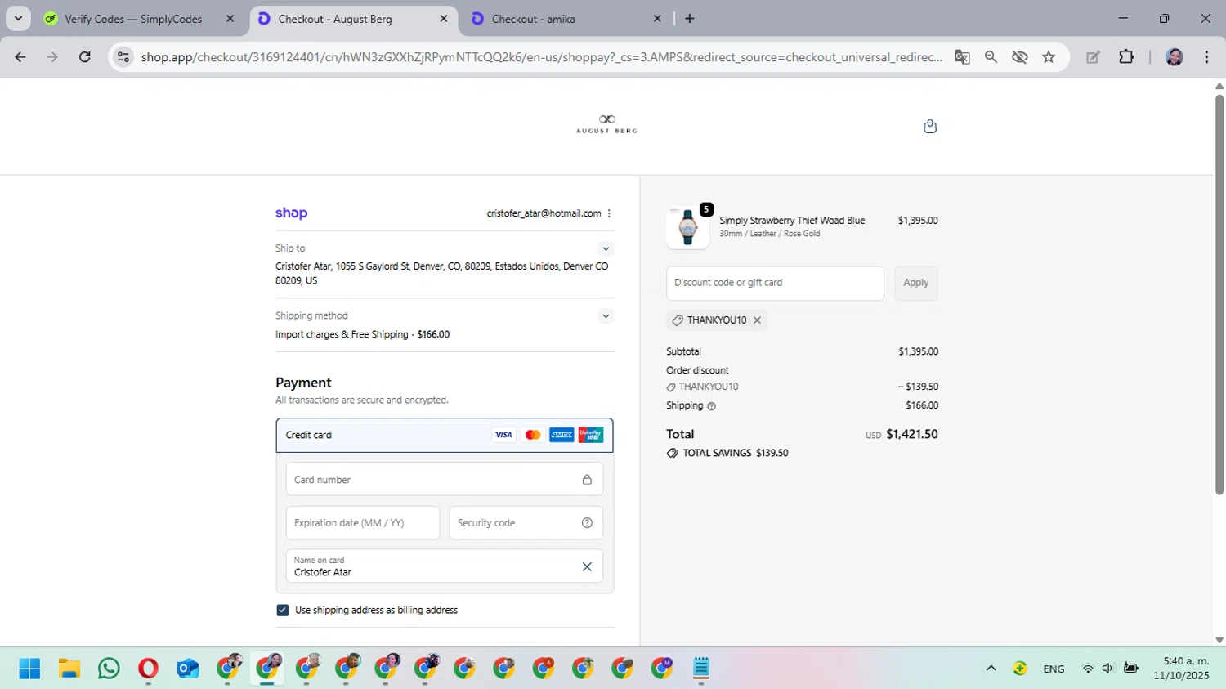The image size is (1226, 689).
Task: Open the Extensions puzzle icon
Action: 1126,57
